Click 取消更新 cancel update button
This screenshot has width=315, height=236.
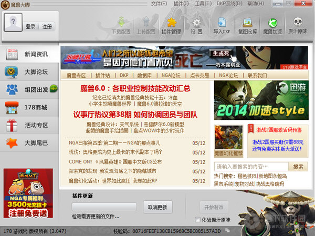pos(157,207)
